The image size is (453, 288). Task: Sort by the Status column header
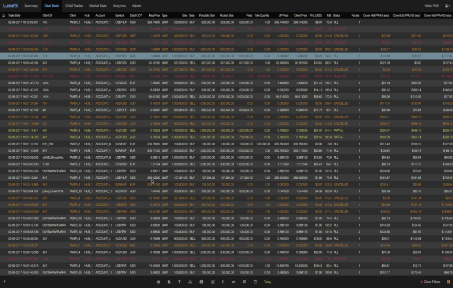[x=337, y=16]
